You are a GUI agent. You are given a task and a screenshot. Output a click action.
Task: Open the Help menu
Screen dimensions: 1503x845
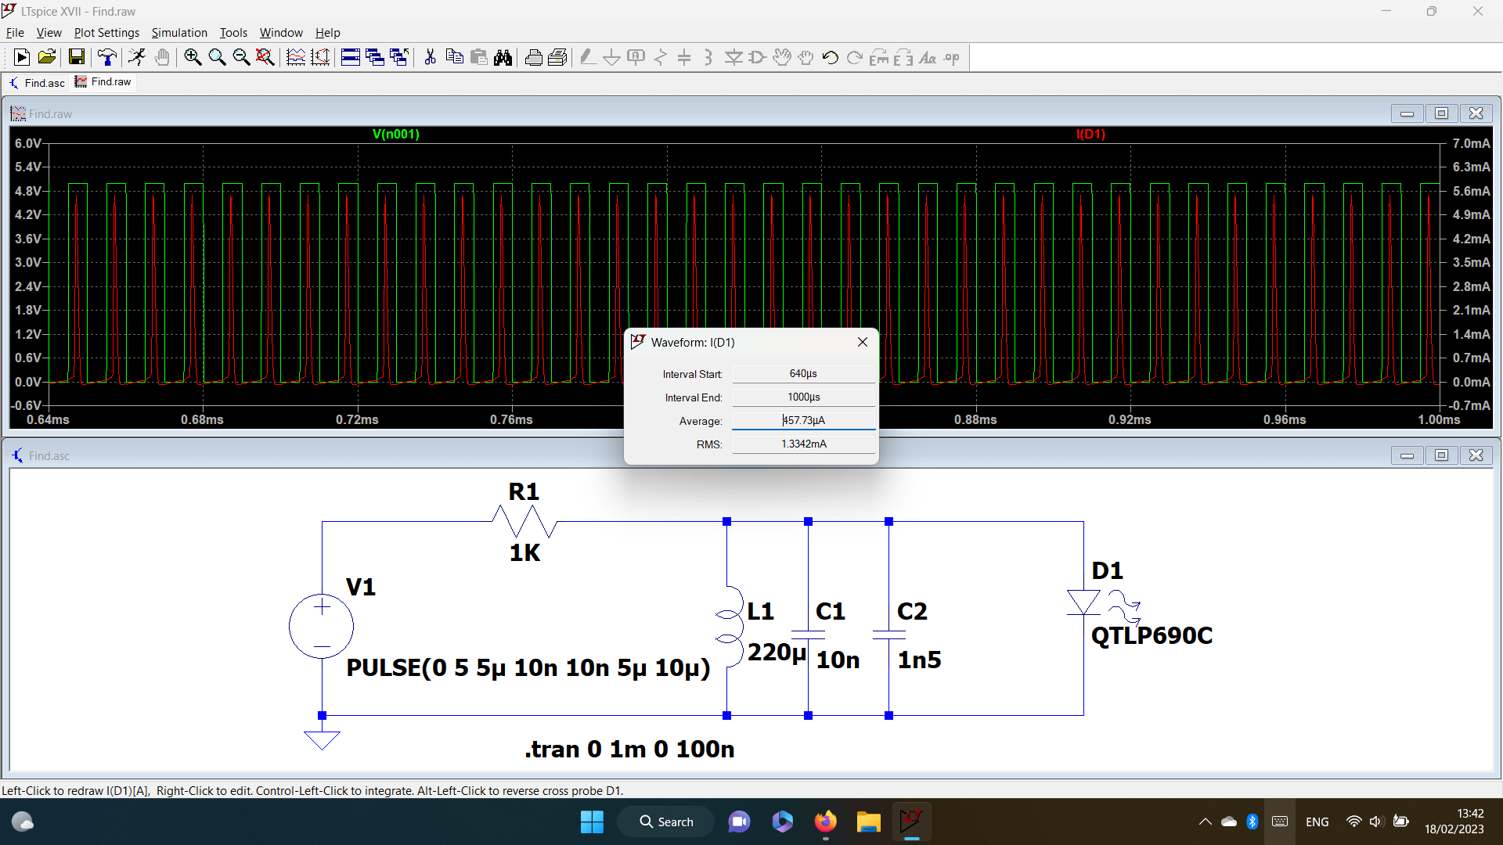click(328, 32)
